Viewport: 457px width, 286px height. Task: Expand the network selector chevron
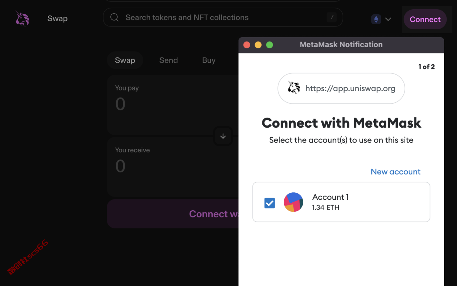(x=388, y=19)
